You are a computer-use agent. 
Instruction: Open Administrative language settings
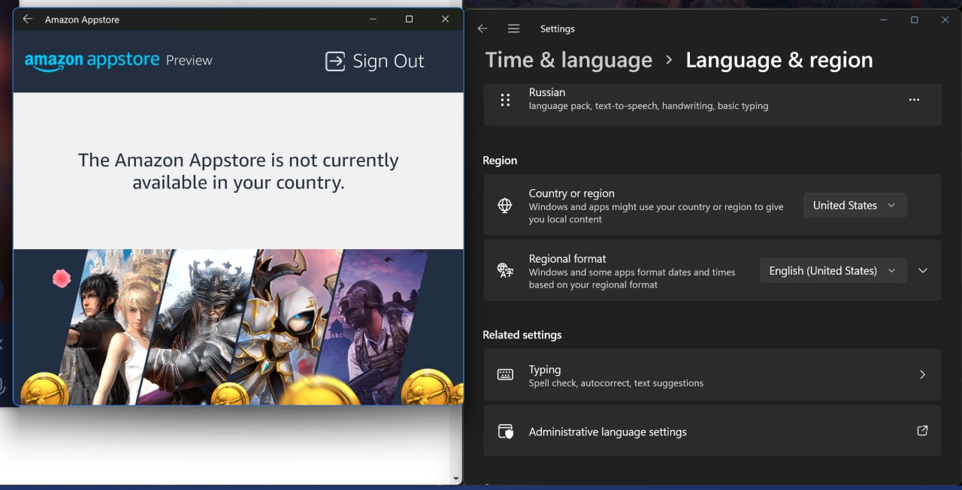tap(712, 431)
